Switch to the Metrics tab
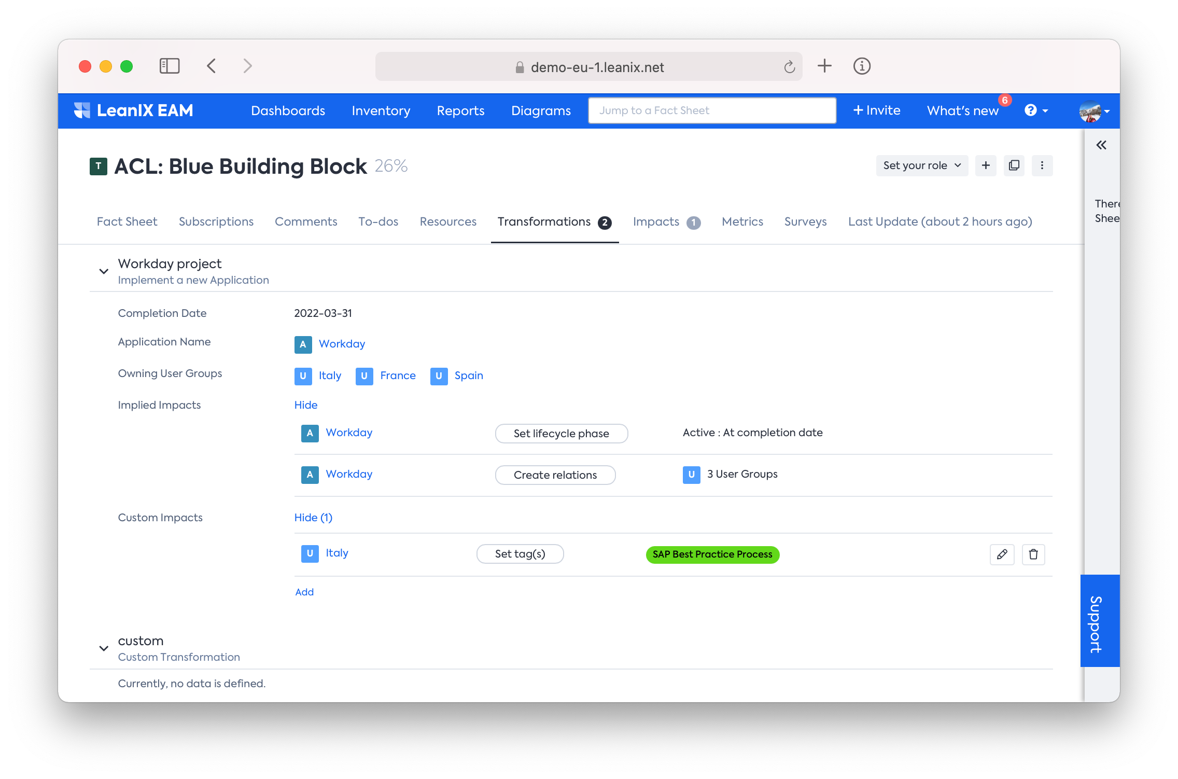Viewport: 1178px width, 779px height. pyautogui.click(x=742, y=221)
